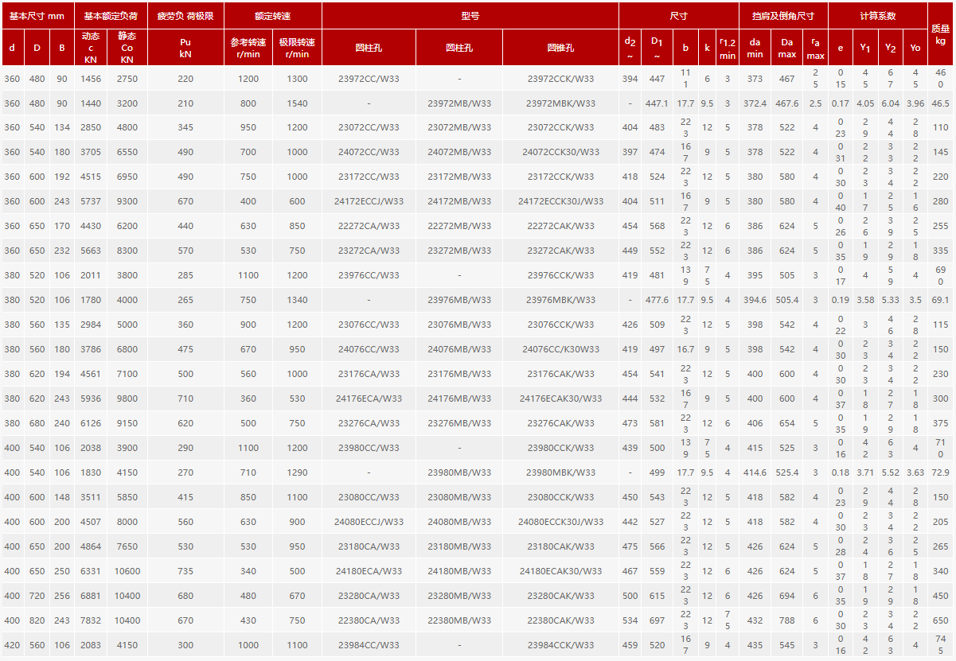
Task: Open model 24176ECAK30/W33
Action: [x=560, y=399]
